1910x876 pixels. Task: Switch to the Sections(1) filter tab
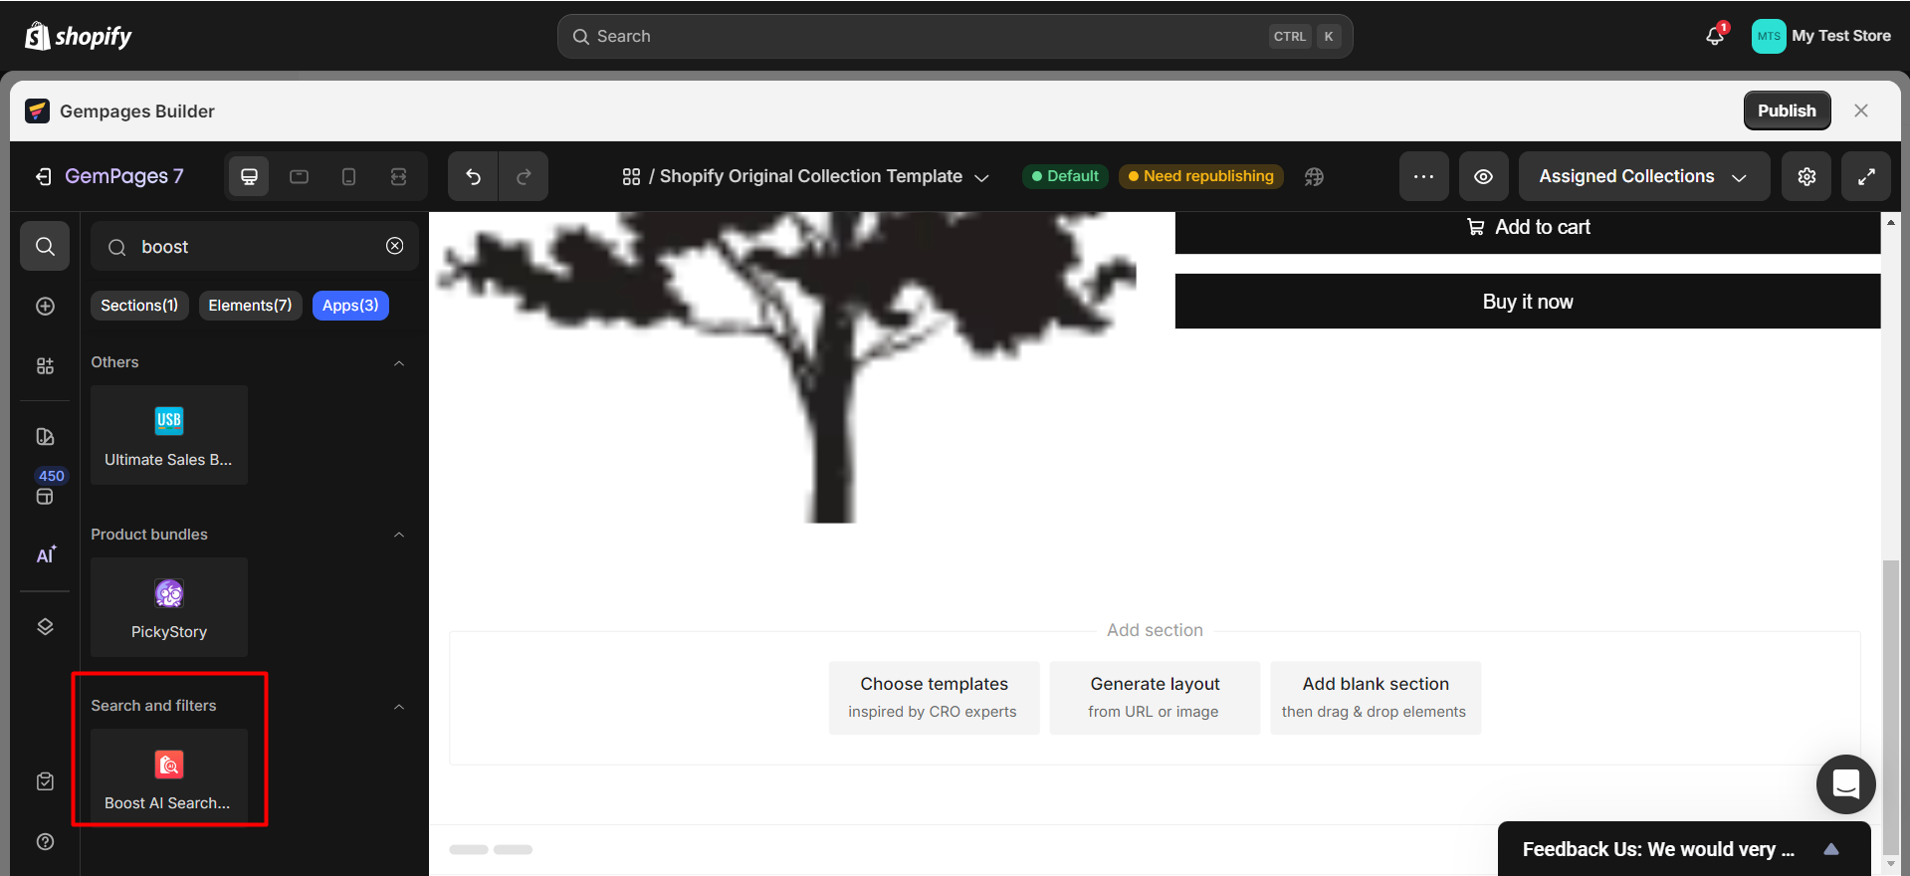[139, 306]
